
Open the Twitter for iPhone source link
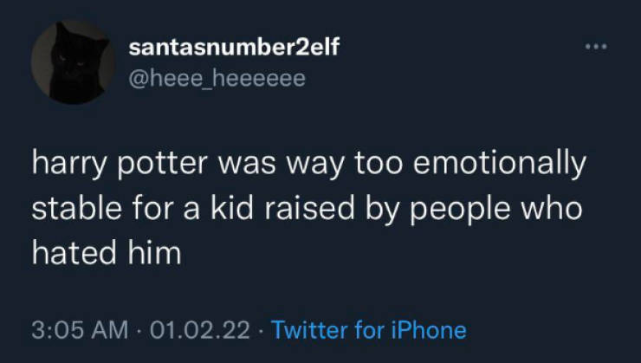(369, 330)
